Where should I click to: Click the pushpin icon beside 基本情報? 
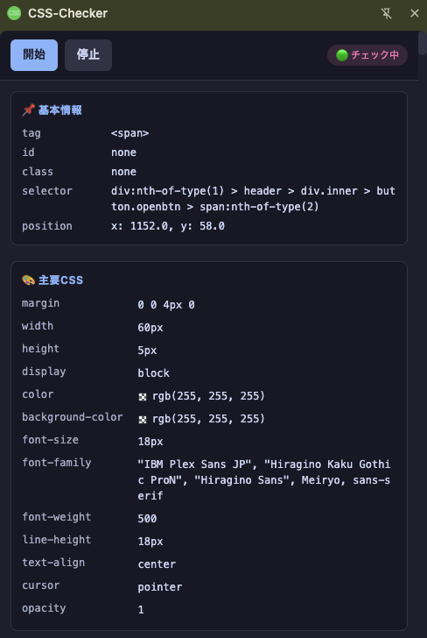(29, 110)
